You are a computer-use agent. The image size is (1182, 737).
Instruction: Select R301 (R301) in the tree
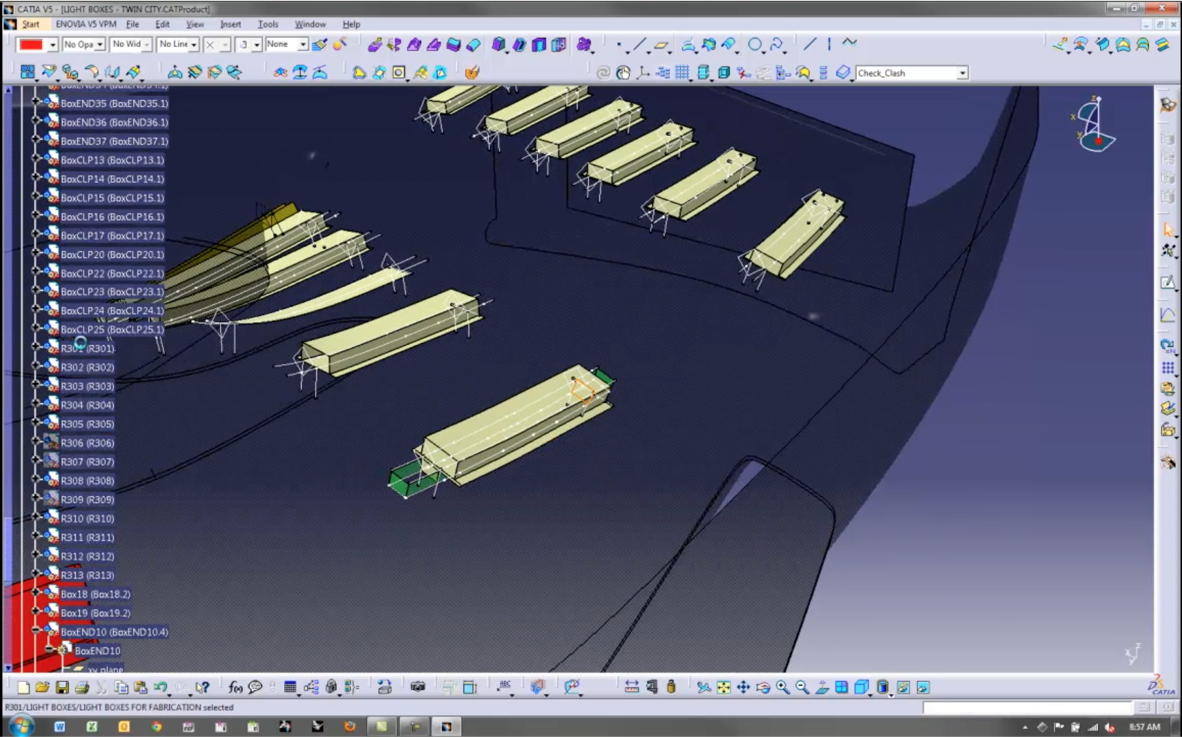click(x=87, y=348)
